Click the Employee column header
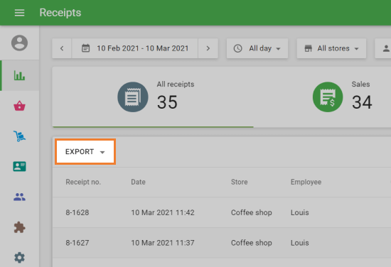The height and width of the screenshot is (267, 391). pyautogui.click(x=306, y=182)
